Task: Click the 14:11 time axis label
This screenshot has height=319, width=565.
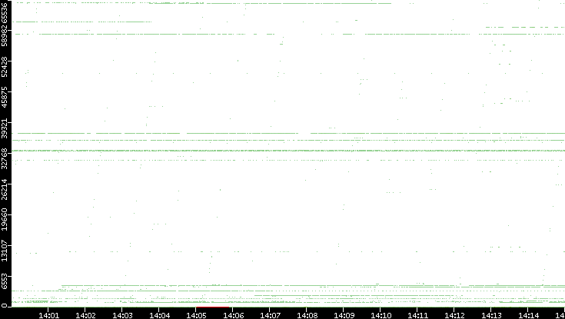Action: pyautogui.click(x=417, y=315)
